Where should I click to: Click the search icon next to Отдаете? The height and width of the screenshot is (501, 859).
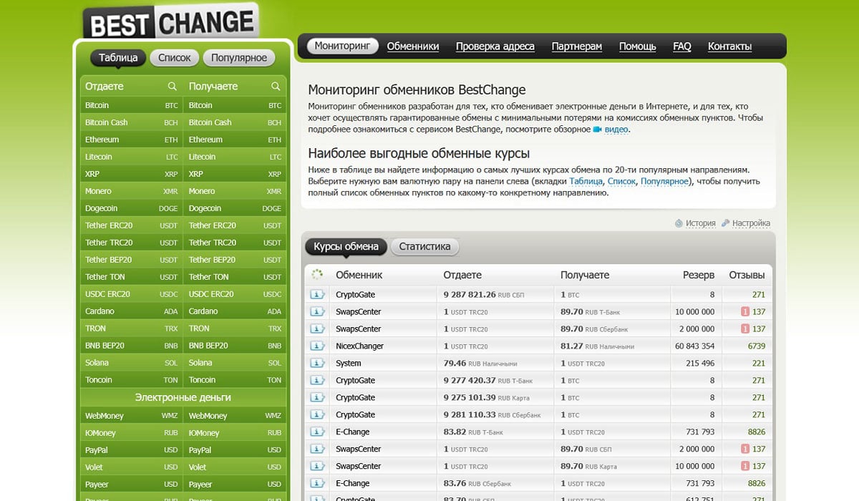[172, 87]
